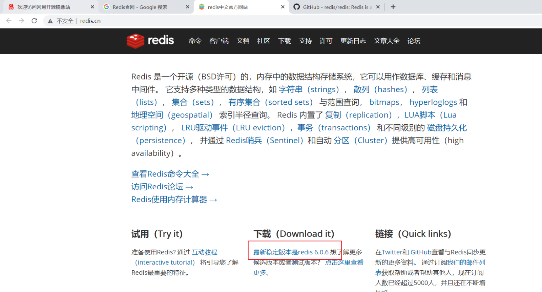The height and width of the screenshot is (292, 542).
Task: Open the Redis哨兵 (Sentinel) link
Action: click(x=265, y=141)
